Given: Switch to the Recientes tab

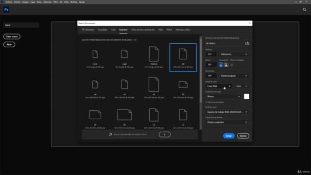Looking at the screenshot, I should [88, 30].
